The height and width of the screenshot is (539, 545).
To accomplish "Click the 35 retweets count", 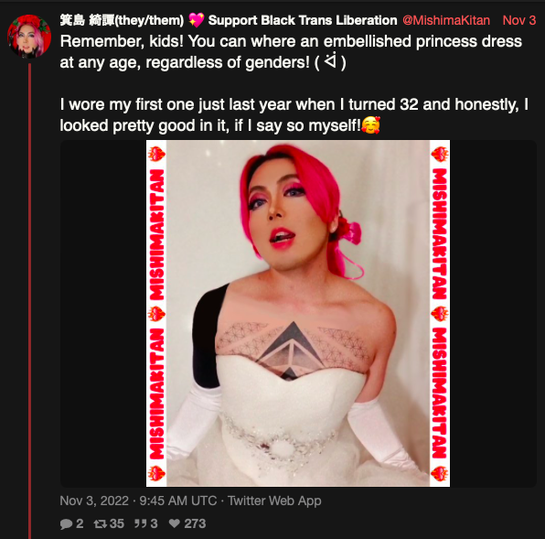I will coord(117,523).
